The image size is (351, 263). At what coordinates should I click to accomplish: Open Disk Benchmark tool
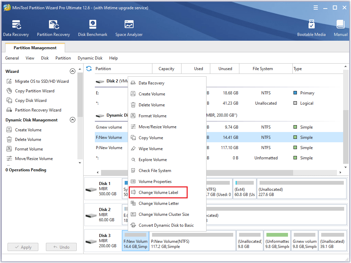(x=92, y=28)
